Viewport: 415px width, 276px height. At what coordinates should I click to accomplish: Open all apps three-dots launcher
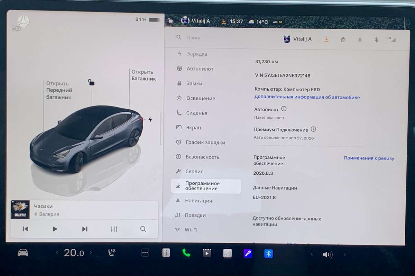145,253
